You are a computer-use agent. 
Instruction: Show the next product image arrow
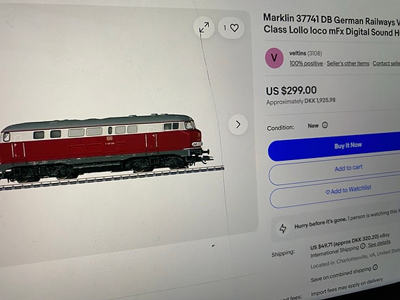pyautogui.click(x=238, y=125)
